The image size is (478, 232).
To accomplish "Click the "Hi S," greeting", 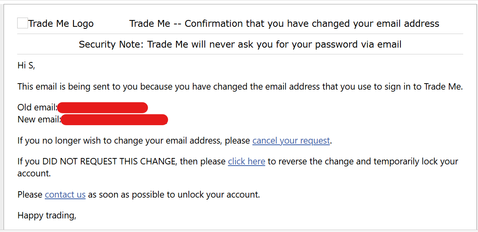I will click(26, 65).
